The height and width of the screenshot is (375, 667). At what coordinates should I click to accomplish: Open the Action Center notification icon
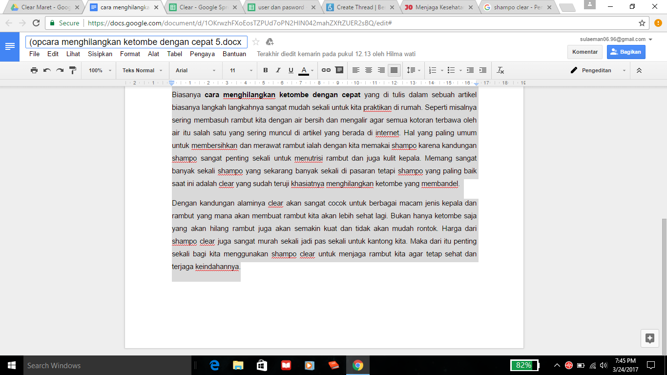point(650,365)
